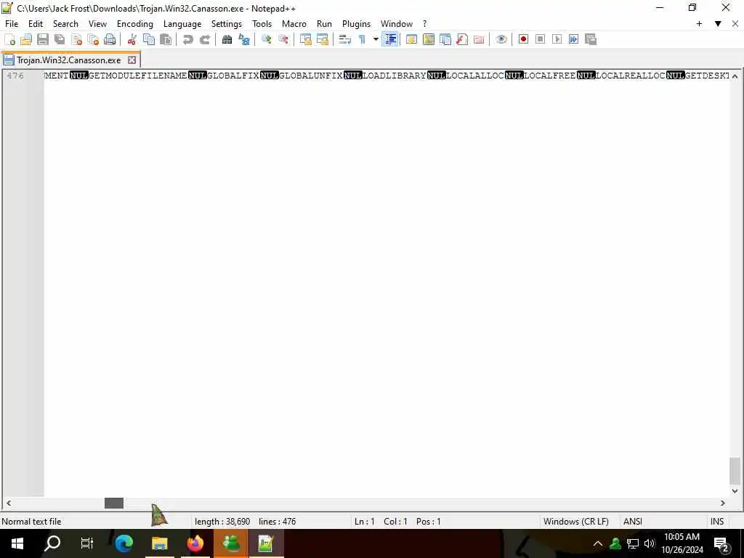Screen dimensions: 744x558
Task: Toggle the highlighted Indent Guide icon
Action: (390, 39)
